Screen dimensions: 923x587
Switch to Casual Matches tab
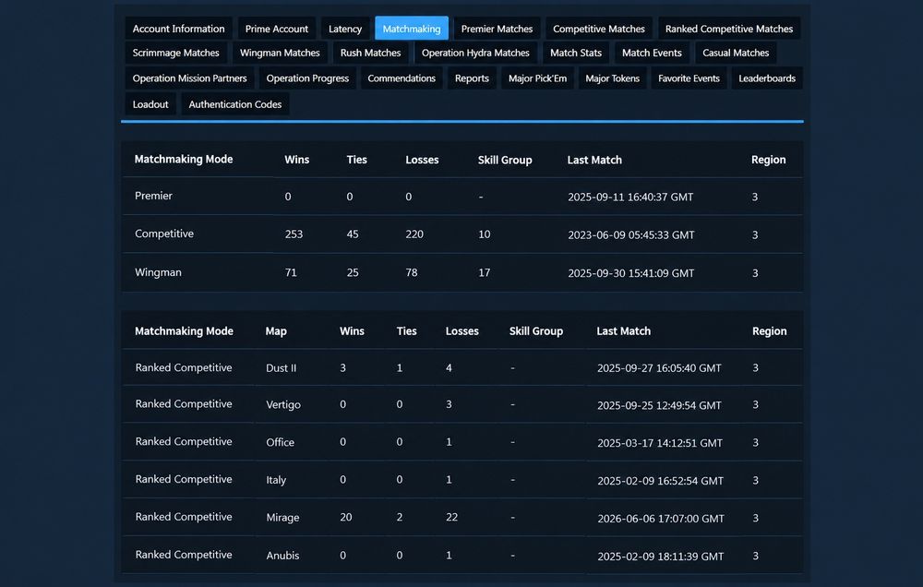[x=736, y=53]
